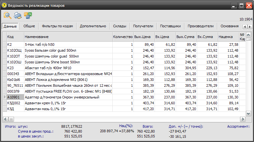Click code cell К23

pyautogui.click(x=15, y=68)
